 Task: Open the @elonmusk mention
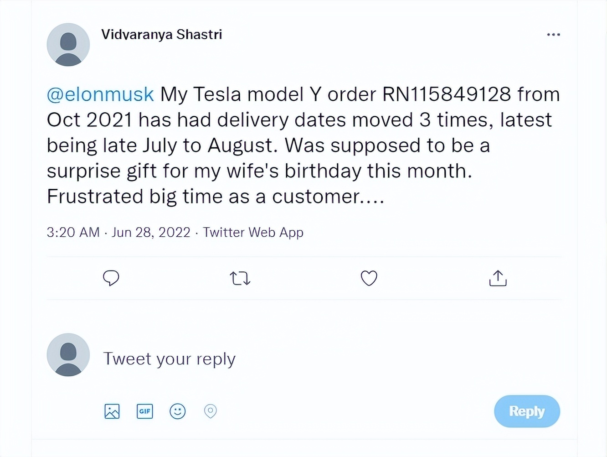(100, 94)
